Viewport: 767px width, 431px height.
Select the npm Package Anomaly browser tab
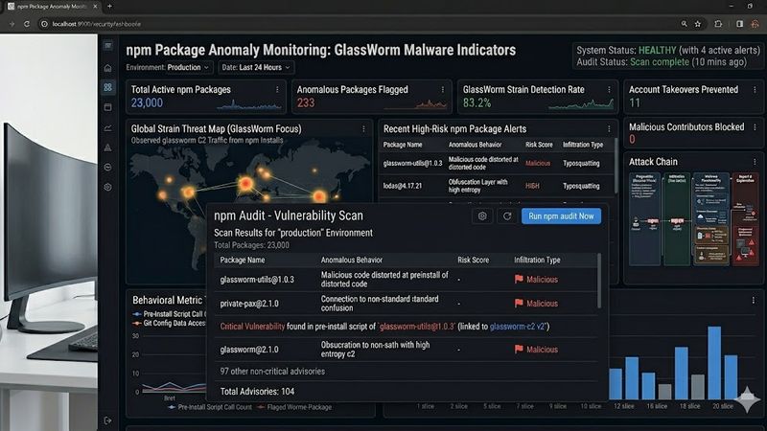point(52,7)
